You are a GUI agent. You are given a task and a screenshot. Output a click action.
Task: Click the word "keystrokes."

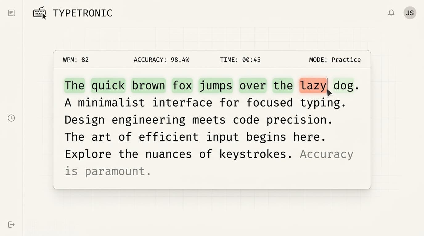click(x=256, y=154)
